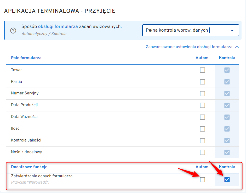Screen dimensions: 246x193
Task: Check the Autom. box for Ilość
Action: coord(202,129)
